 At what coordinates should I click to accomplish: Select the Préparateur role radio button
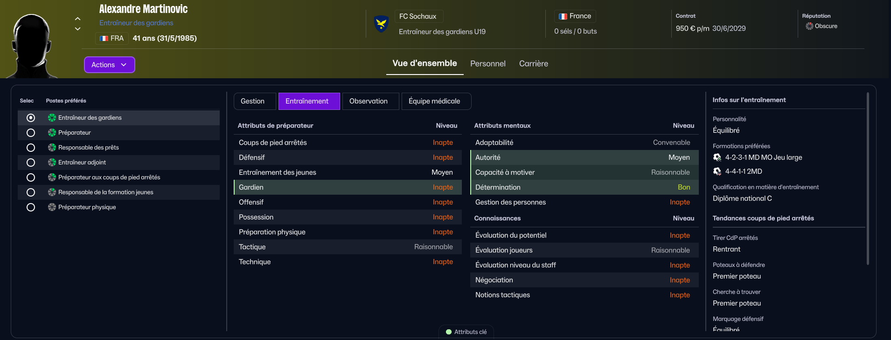click(x=31, y=133)
